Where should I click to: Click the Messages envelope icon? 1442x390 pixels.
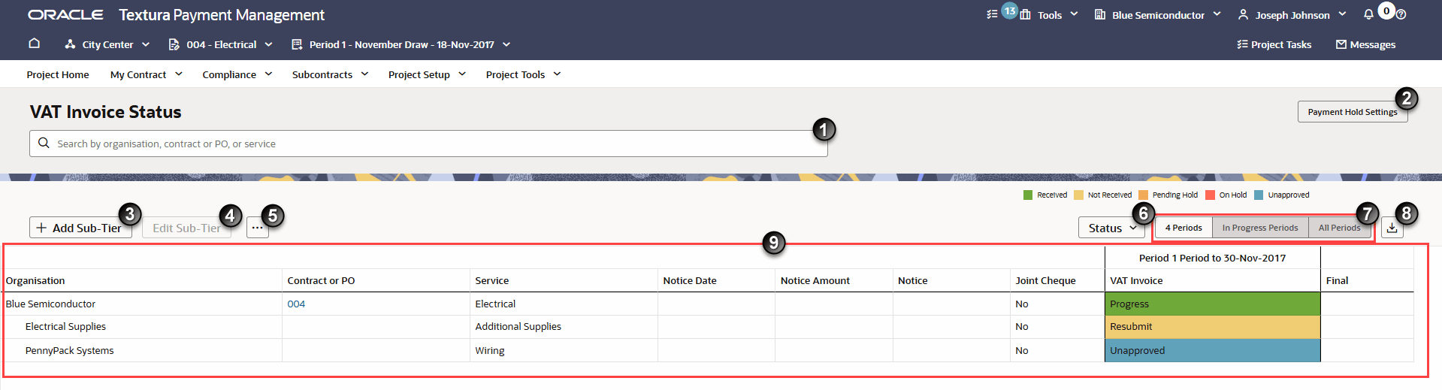[x=1341, y=44]
